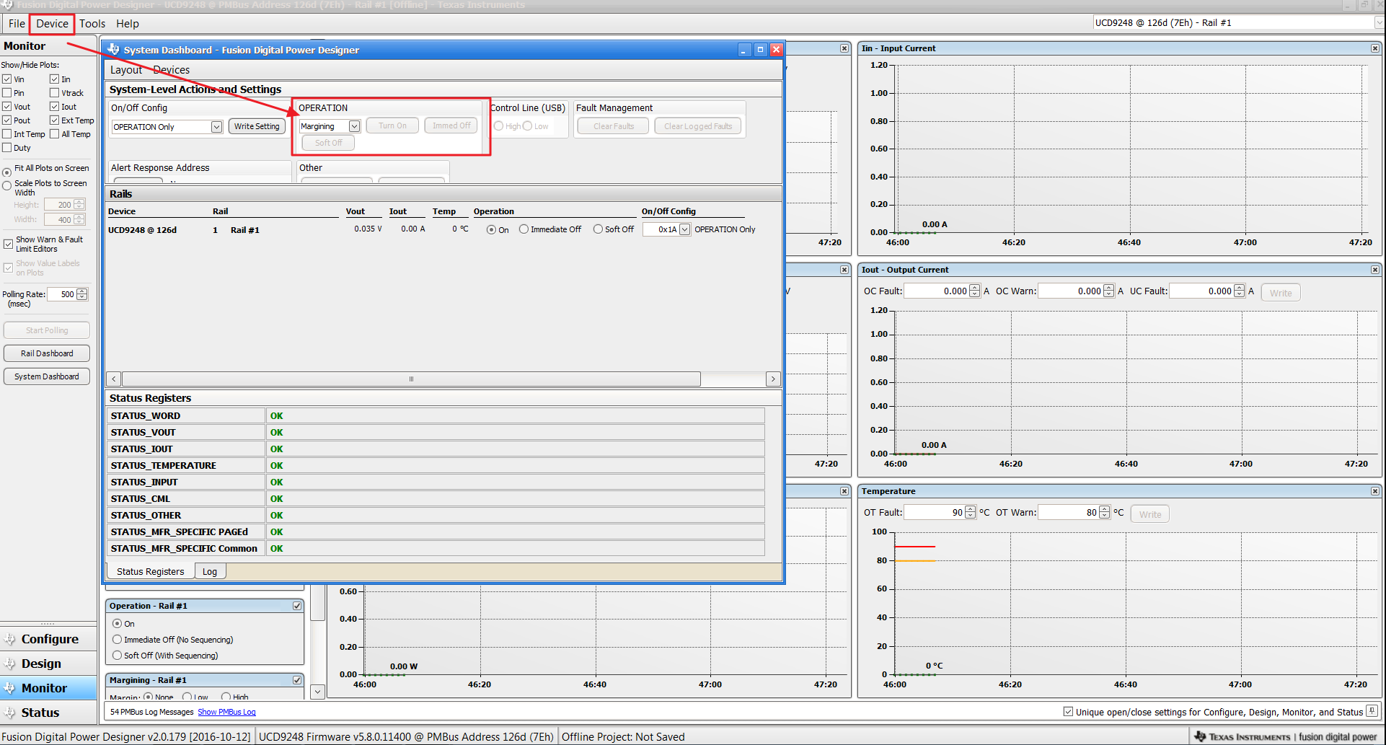Open the File menu
Viewport: 1386px width, 745px height.
pos(17,24)
